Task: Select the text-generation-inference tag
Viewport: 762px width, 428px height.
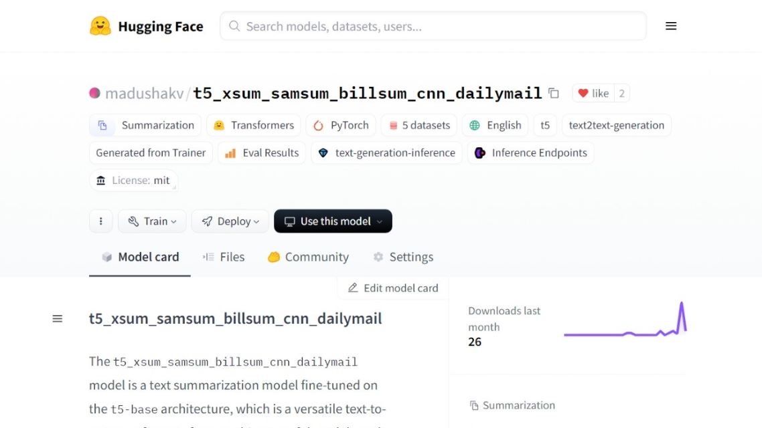Action: 386,152
